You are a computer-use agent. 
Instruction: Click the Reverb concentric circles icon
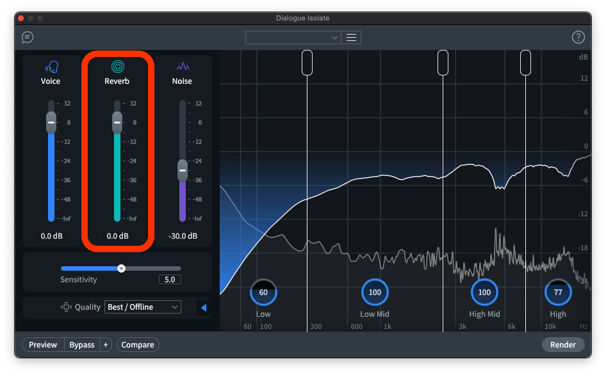click(x=117, y=67)
